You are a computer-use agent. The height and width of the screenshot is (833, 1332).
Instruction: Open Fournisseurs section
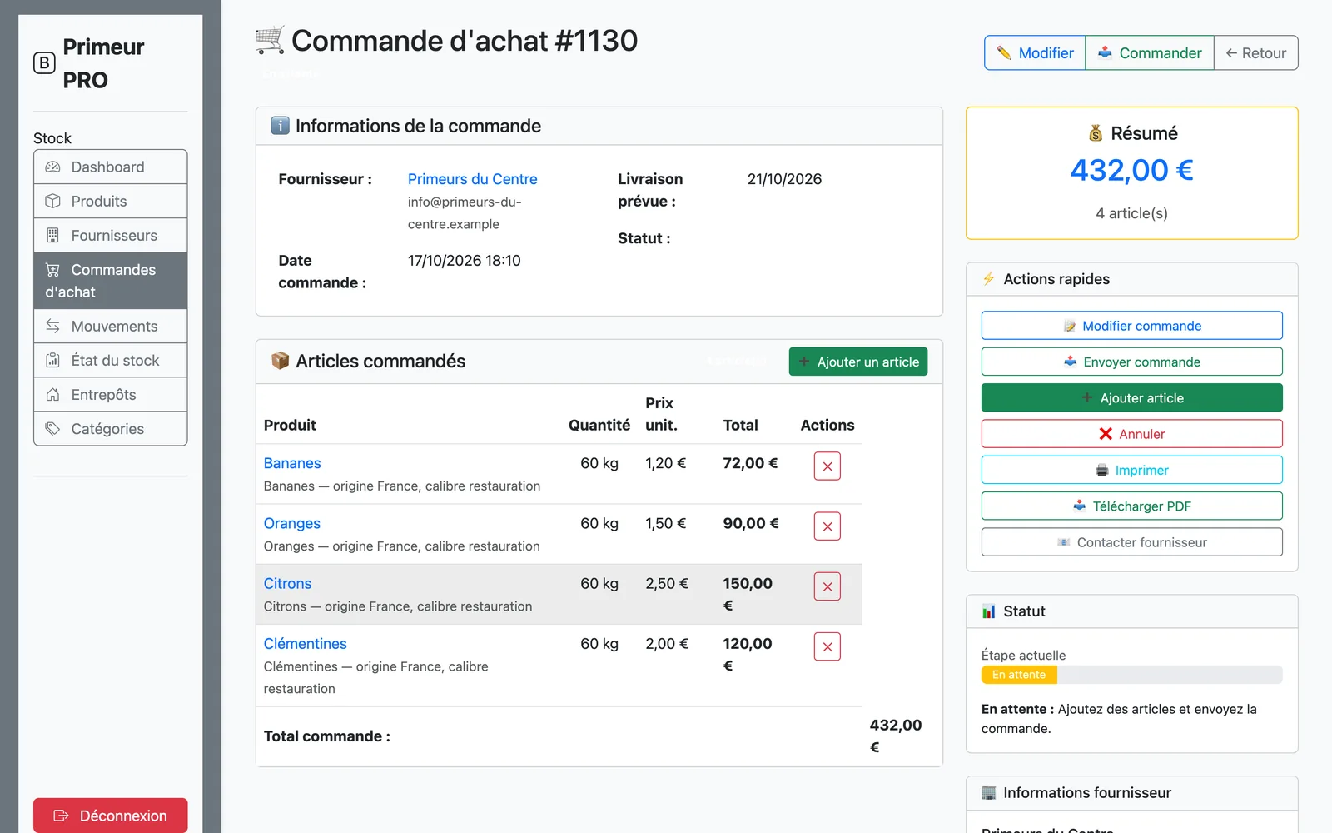coord(110,235)
